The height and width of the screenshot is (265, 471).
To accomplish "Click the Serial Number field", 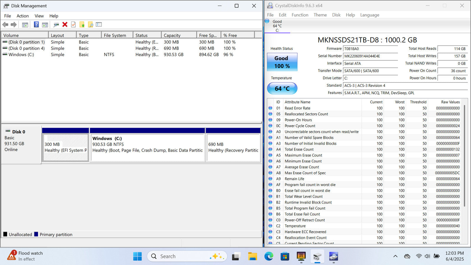I will pyautogui.click(x=371, y=56).
